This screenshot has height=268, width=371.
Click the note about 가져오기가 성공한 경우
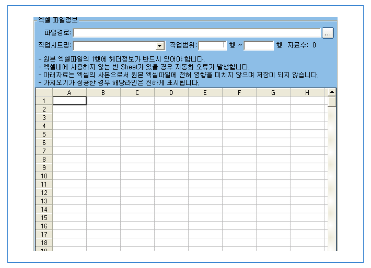[x=119, y=83]
